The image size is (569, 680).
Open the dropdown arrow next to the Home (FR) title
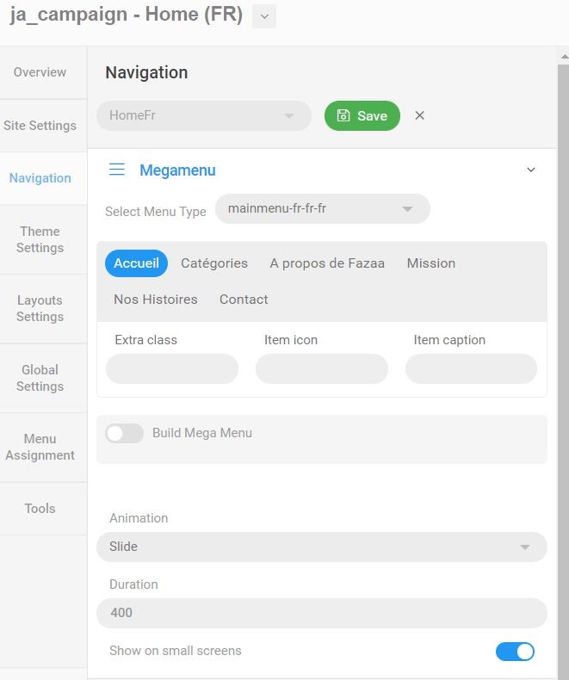click(x=264, y=16)
